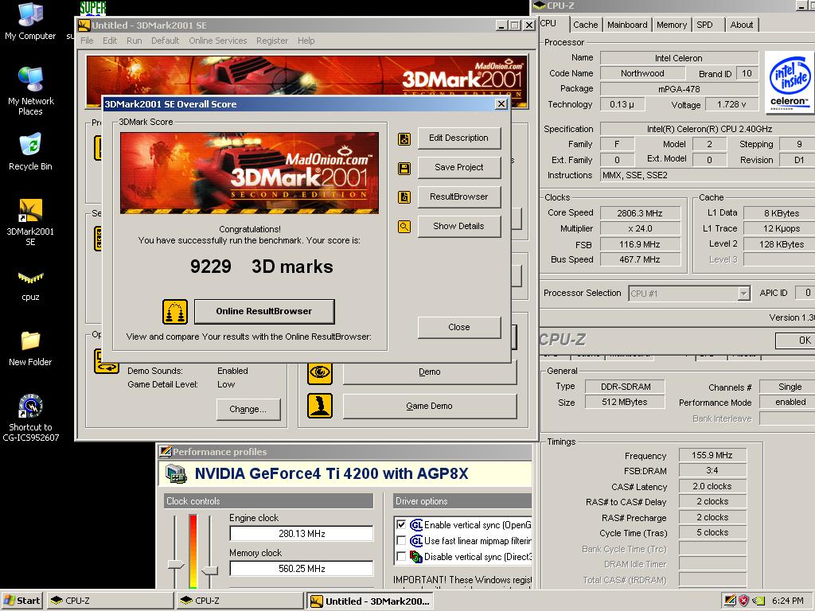Switch to second CPU-Z taskbar button
Viewport: 815px width, 611px height.
click(x=240, y=601)
